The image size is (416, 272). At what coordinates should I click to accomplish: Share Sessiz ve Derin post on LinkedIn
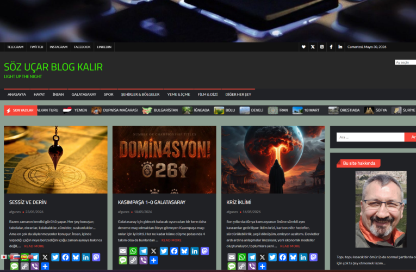pos(86,257)
